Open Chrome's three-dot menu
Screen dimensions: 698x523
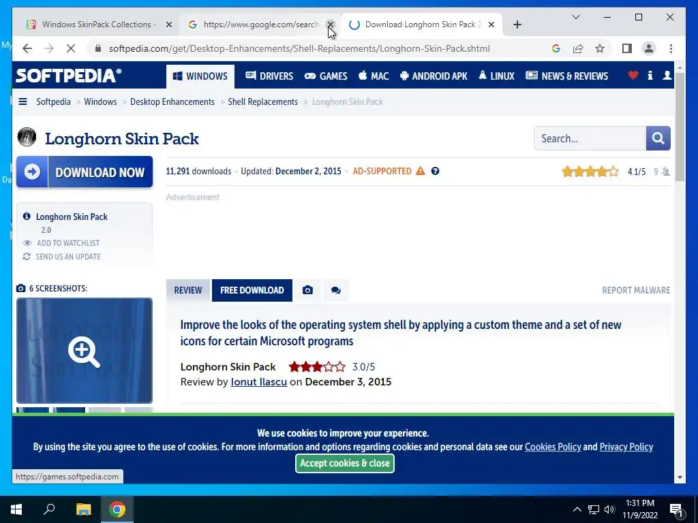(x=671, y=48)
